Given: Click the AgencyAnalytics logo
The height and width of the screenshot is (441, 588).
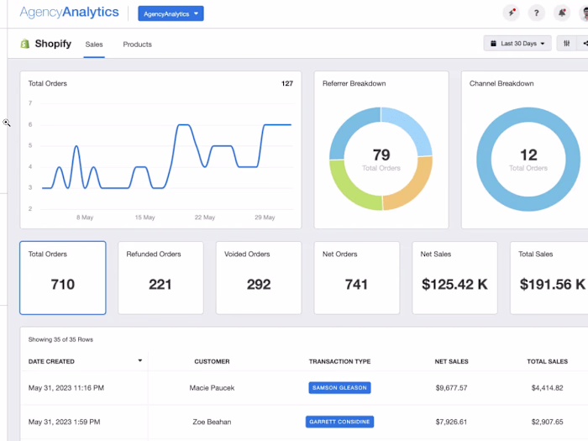Looking at the screenshot, I should click(70, 13).
